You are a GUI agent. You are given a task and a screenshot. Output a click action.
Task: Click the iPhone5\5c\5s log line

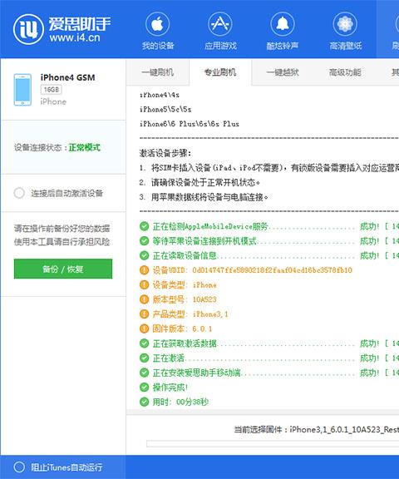coord(165,110)
